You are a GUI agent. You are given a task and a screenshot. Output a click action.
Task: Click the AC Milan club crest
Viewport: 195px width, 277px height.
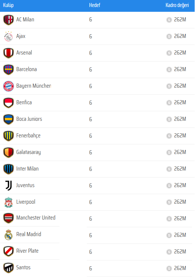[x=8, y=20]
